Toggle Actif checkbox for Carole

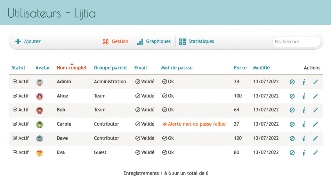click(15, 124)
